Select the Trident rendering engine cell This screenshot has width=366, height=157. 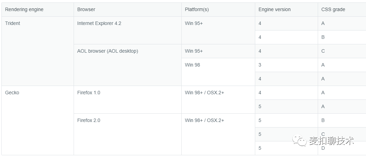click(x=38, y=51)
